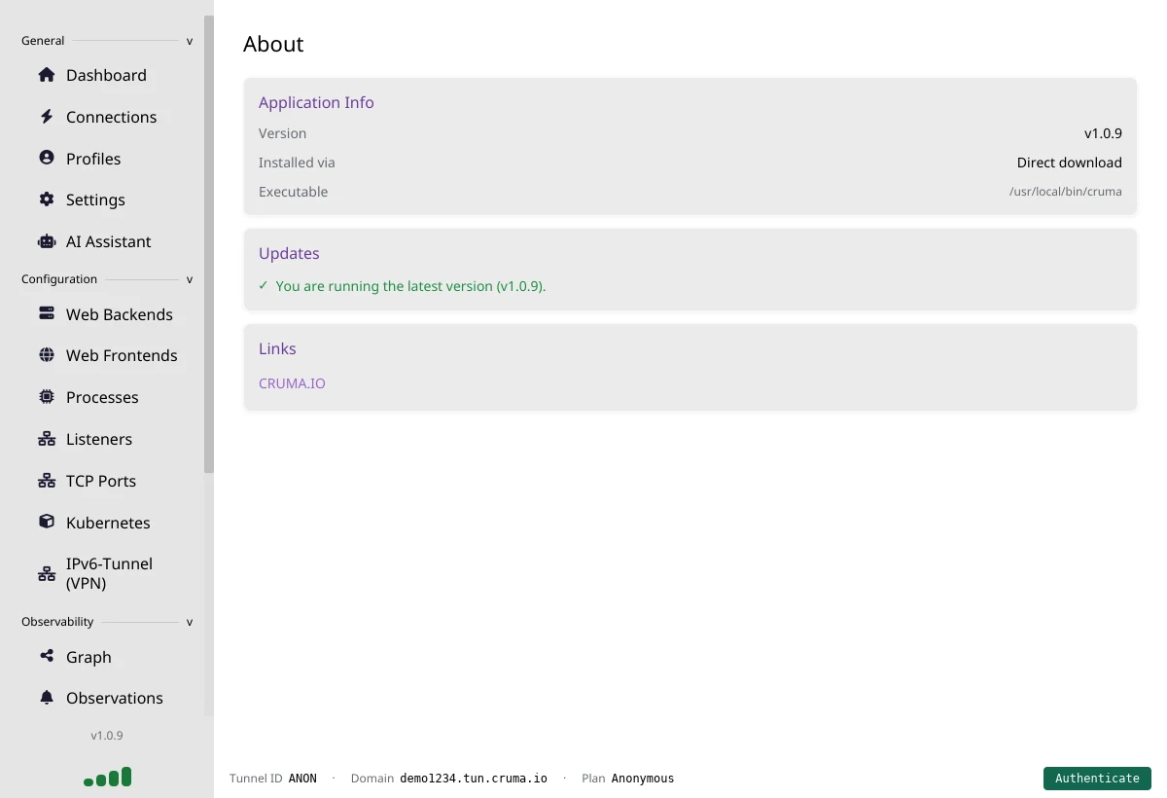Click the Profiles user icon
The height and width of the screenshot is (798, 1167).
(x=47, y=158)
